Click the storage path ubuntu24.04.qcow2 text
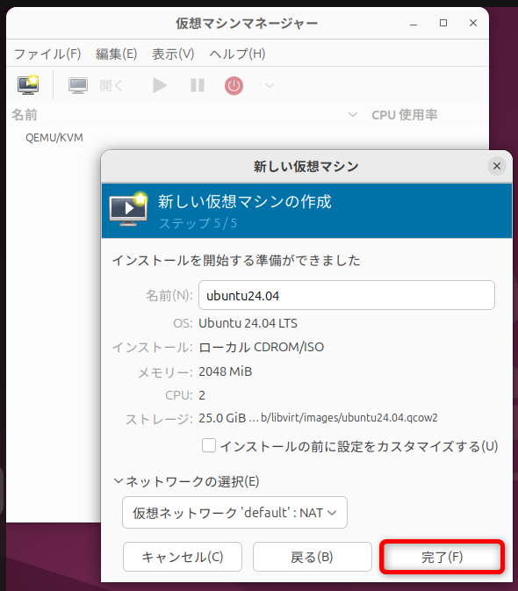Image resolution: width=518 pixels, height=591 pixels. click(x=349, y=418)
